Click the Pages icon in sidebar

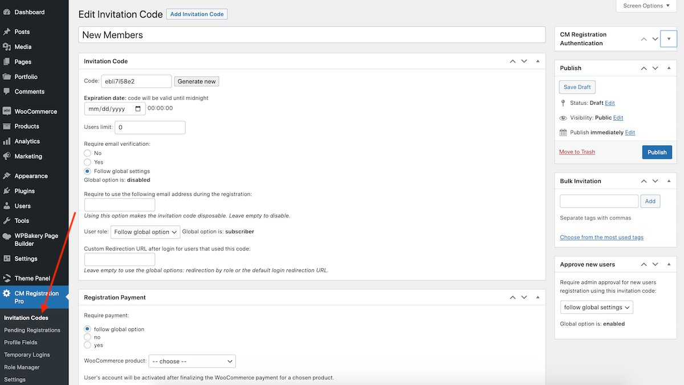coord(7,62)
